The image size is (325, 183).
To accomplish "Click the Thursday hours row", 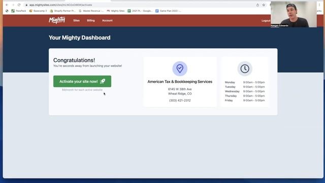I will pyautogui.click(x=245, y=96).
